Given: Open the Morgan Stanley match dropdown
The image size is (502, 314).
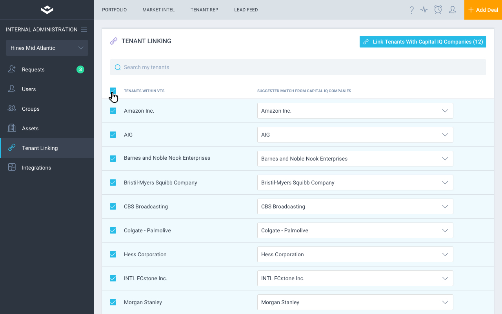Looking at the screenshot, I should pos(355,302).
